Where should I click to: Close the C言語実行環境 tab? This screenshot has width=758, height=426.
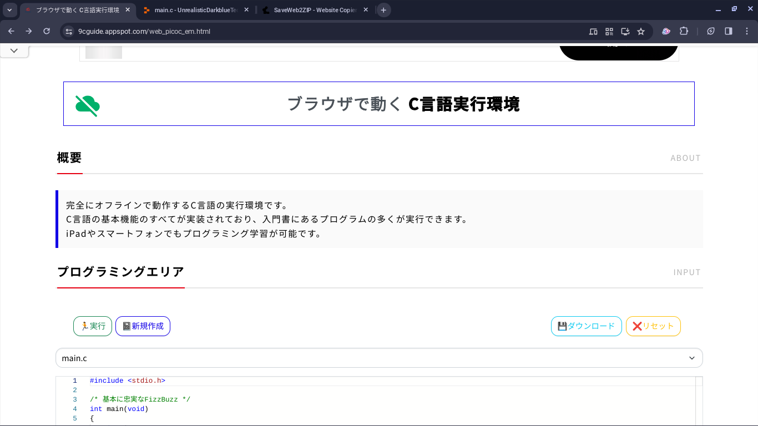(x=128, y=10)
